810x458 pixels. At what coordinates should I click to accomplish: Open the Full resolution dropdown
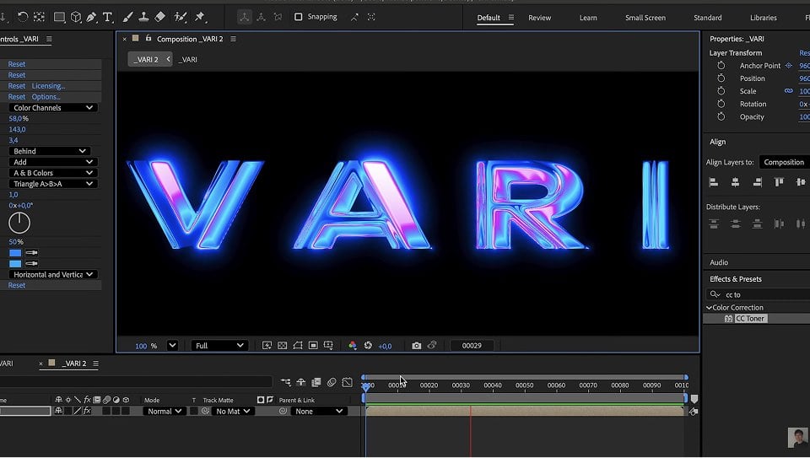coord(219,346)
